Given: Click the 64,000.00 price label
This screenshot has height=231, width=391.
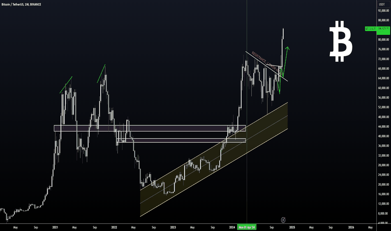Looking at the screenshot, I should pyautogui.click(x=383, y=79).
